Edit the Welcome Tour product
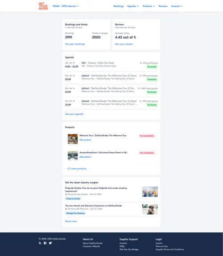 click(85, 140)
